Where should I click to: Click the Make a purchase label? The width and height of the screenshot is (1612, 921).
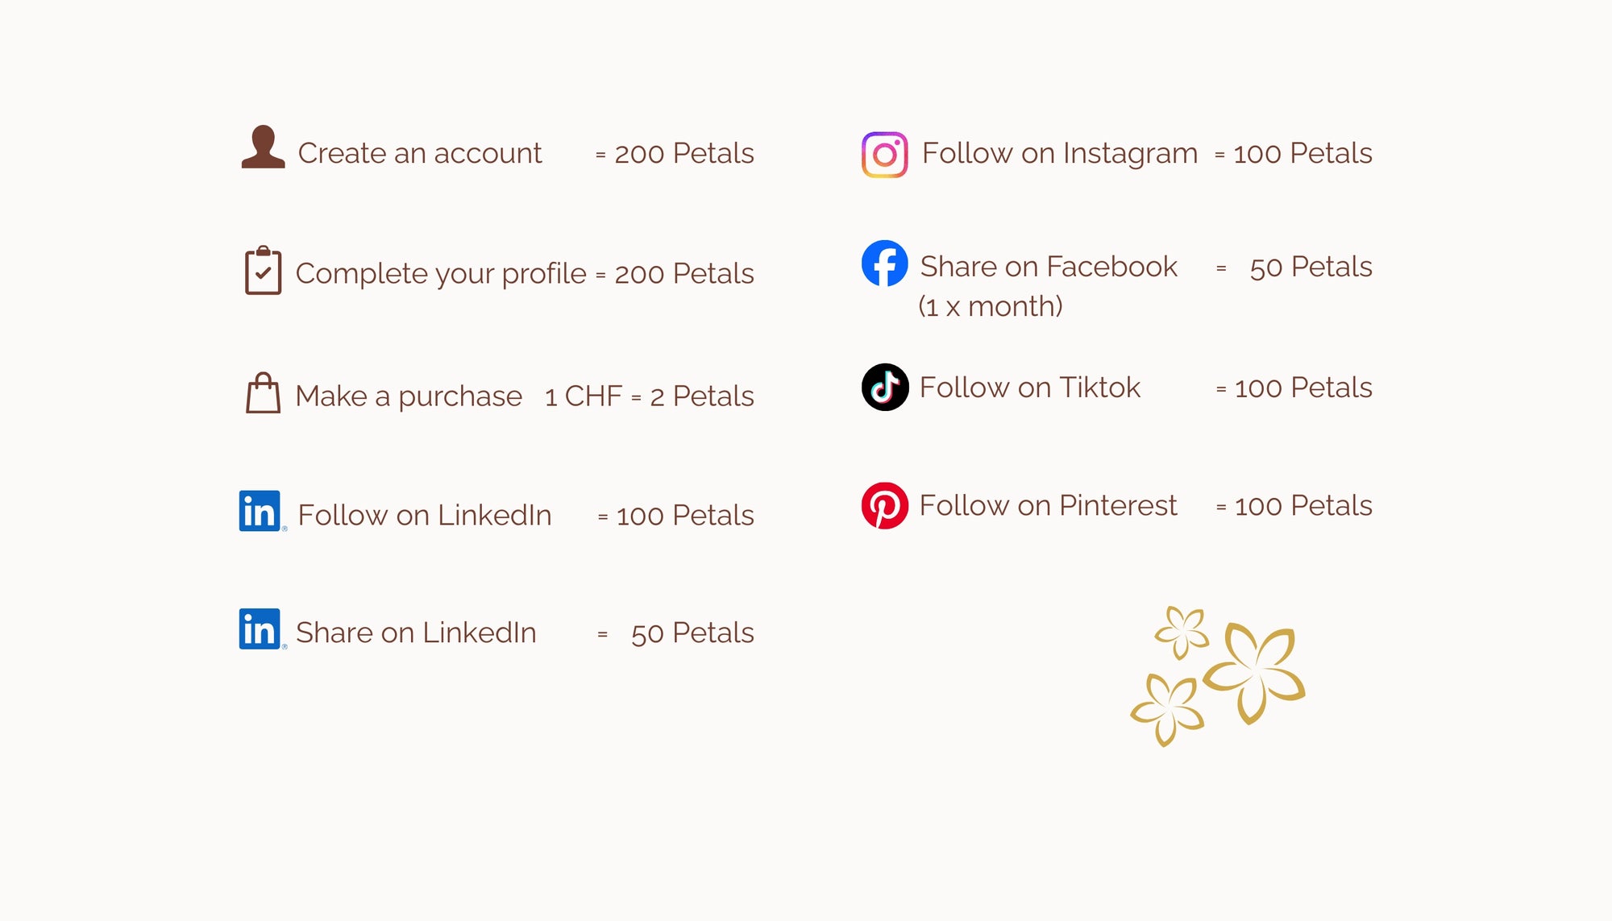(x=409, y=396)
